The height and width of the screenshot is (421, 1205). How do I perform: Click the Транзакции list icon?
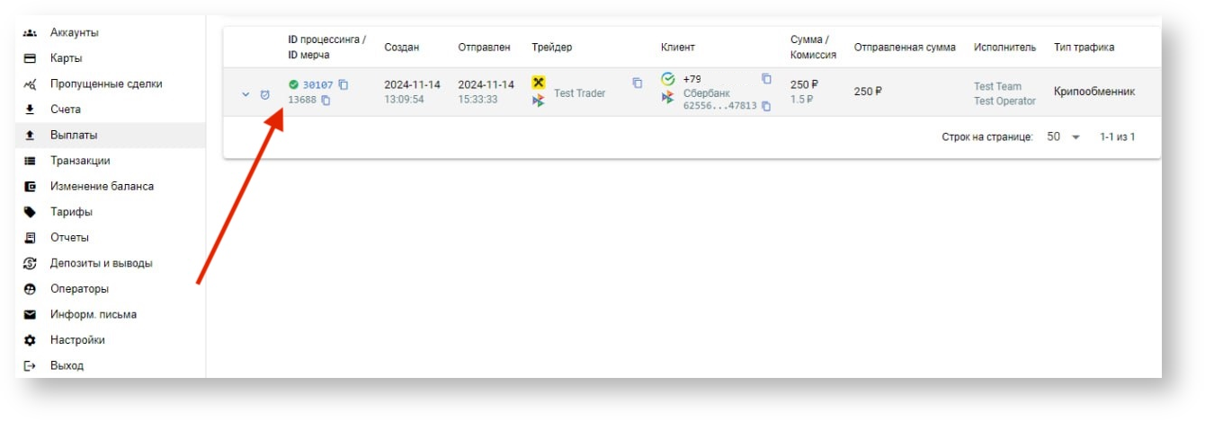coord(30,161)
